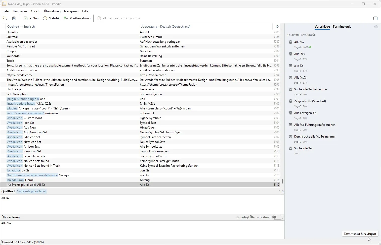The height and width of the screenshot is (245, 381).
Task: Click status bar text 'Übersetzt: 5117 von 5117'
Action: 22,242
